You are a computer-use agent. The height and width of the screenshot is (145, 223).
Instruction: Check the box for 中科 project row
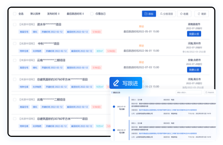coord(14,44)
